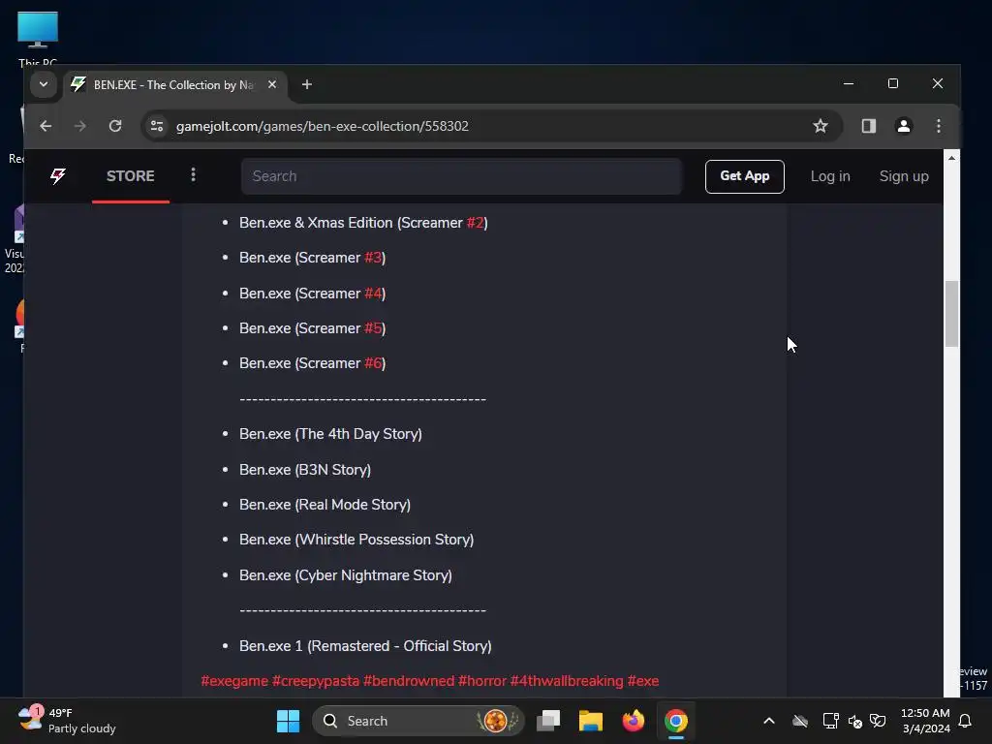Open File Explorer from the taskbar
992x744 pixels.
click(x=590, y=721)
